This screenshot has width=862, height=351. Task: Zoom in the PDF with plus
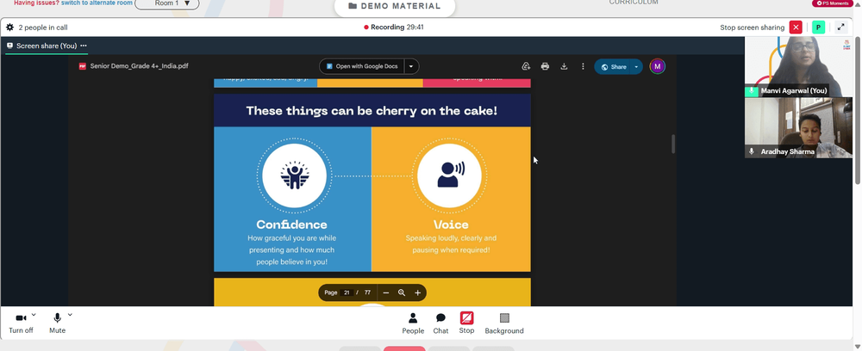pyautogui.click(x=418, y=292)
